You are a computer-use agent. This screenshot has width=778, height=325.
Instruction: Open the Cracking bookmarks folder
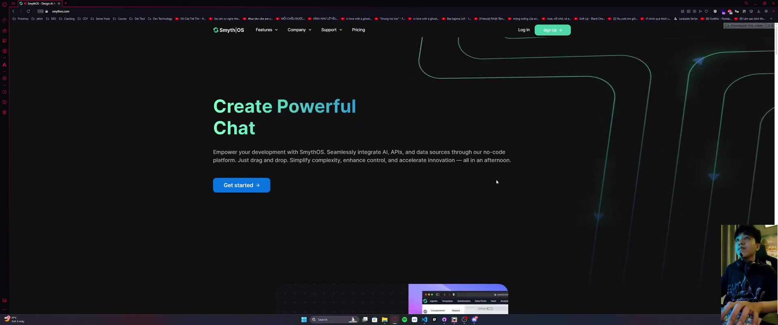pyautogui.click(x=67, y=19)
